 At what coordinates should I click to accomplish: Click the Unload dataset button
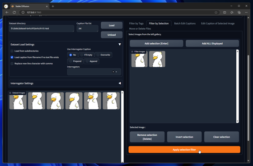(112, 35)
